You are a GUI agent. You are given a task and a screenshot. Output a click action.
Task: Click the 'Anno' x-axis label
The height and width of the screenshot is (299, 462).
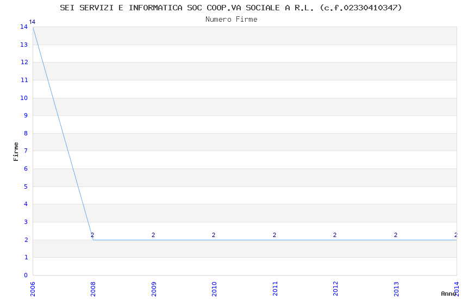point(448,294)
